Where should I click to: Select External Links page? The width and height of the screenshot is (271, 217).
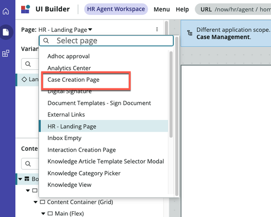[x=104, y=115]
